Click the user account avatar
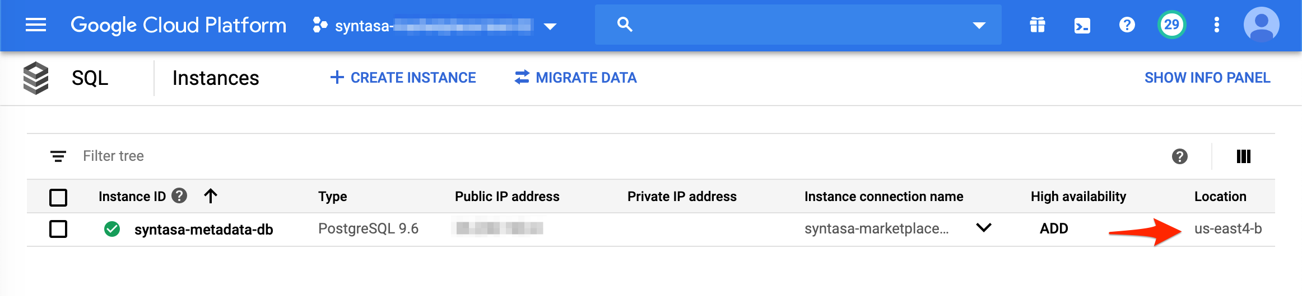The width and height of the screenshot is (1302, 296). 1261,25
